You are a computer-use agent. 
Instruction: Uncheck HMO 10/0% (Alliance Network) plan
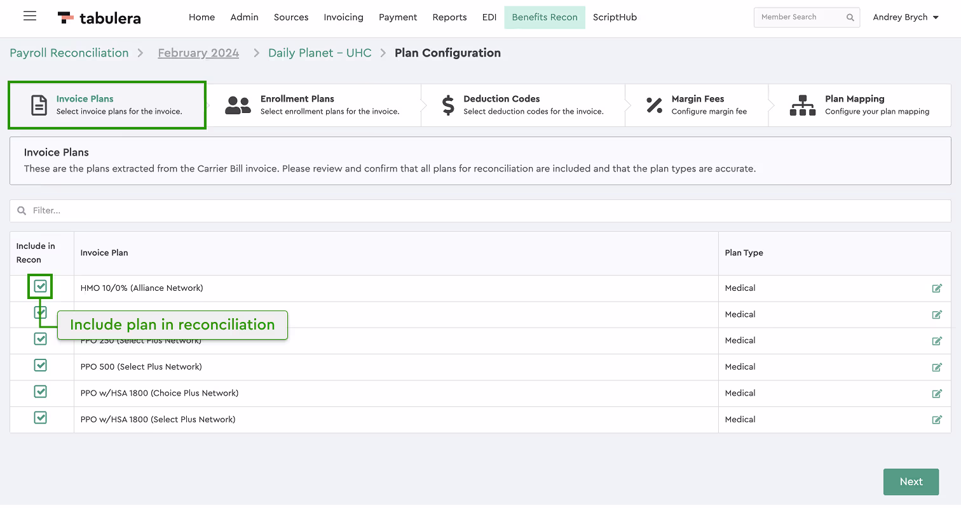click(41, 287)
